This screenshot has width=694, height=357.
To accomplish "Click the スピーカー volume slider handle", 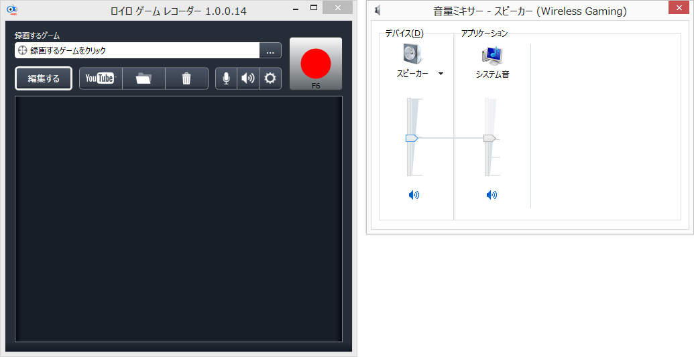I will click(412, 139).
